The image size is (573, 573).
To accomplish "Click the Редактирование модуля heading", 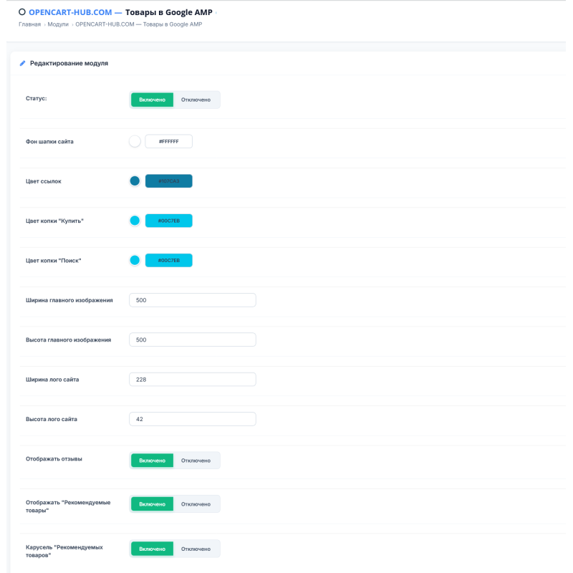I will pos(69,63).
